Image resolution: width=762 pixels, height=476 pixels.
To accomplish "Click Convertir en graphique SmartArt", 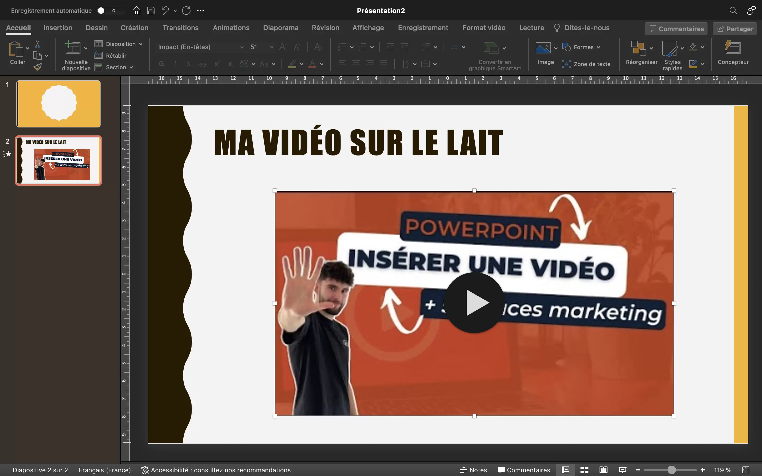I will coord(495,56).
